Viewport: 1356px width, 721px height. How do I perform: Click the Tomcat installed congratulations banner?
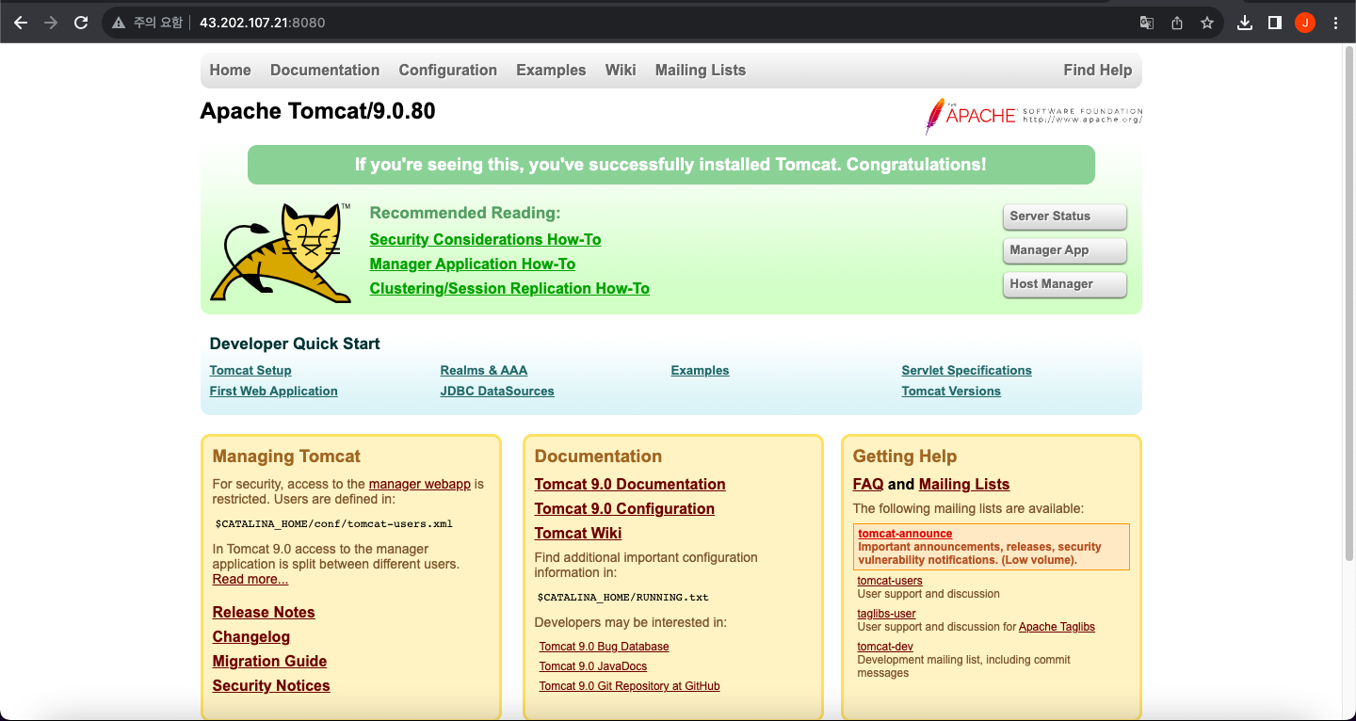[671, 165]
